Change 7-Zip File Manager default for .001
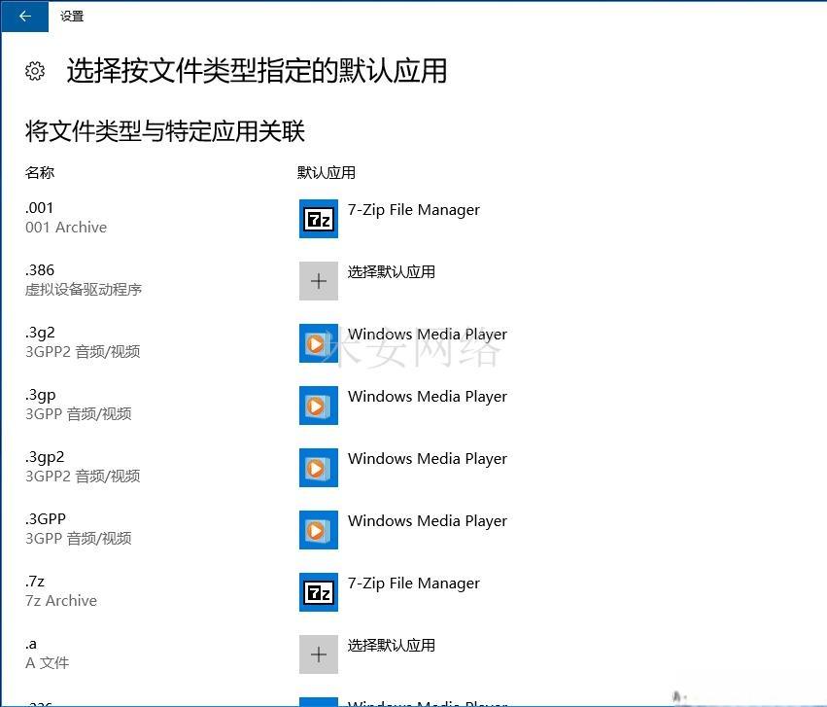Viewport: 827px width, 707px height. click(414, 210)
